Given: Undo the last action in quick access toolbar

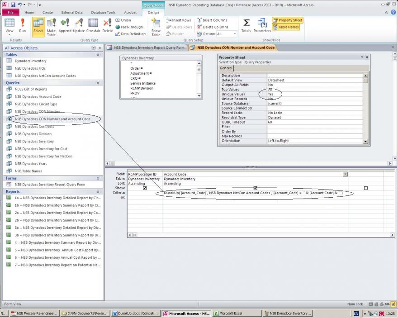Looking at the screenshot, I should click(19, 5).
